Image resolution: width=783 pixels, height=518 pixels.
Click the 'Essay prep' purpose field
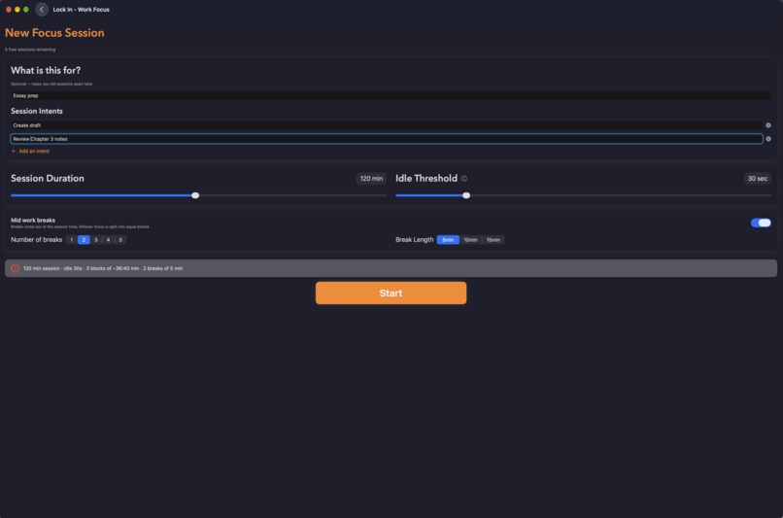[391, 95]
